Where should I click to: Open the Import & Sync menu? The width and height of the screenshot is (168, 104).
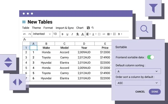click(65, 28)
